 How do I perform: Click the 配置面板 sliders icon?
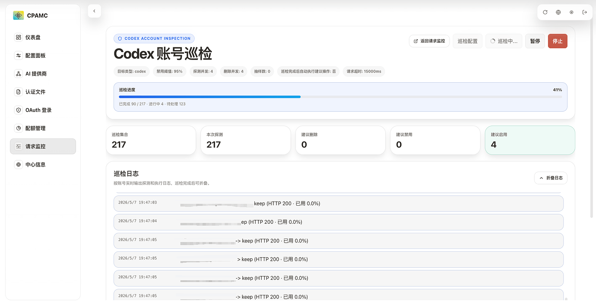pos(18,56)
